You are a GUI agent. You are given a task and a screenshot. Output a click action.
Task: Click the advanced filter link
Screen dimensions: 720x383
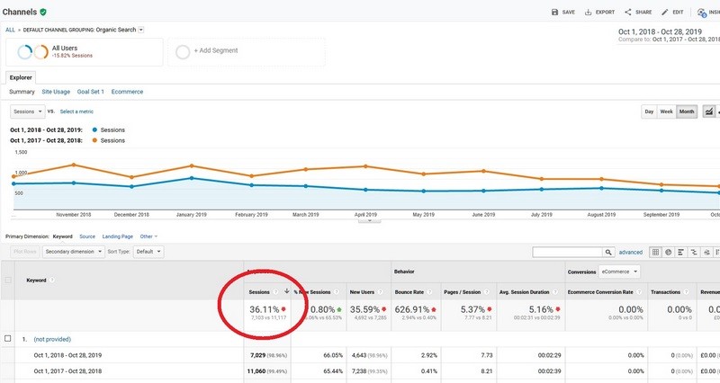coord(631,253)
